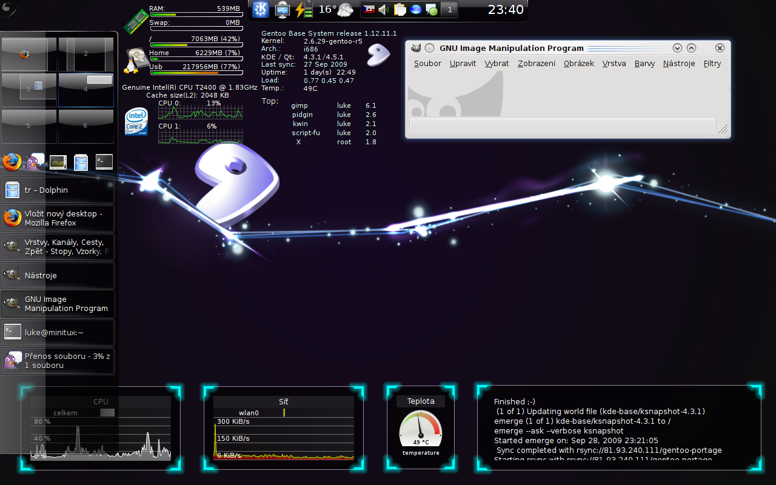Open the Soubor menu in GIMP

[427, 64]
